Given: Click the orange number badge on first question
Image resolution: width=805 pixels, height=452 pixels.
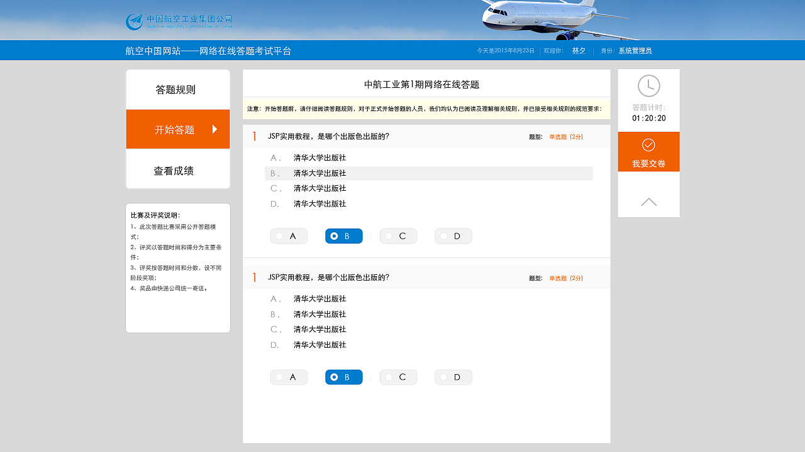Looking at the screenshot, I should click(254, 136).
